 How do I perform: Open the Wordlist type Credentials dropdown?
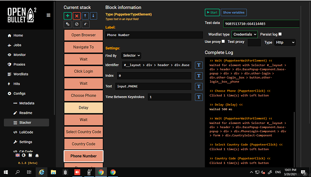click(x=245, y=35)
